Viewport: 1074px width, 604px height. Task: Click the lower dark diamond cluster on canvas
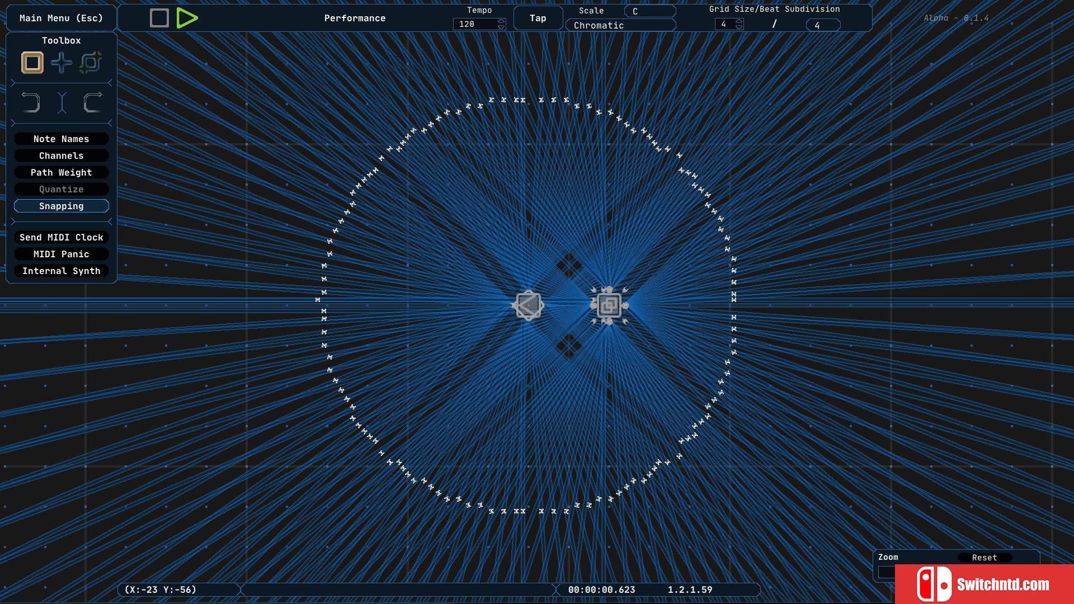click(x=569, y=347)
